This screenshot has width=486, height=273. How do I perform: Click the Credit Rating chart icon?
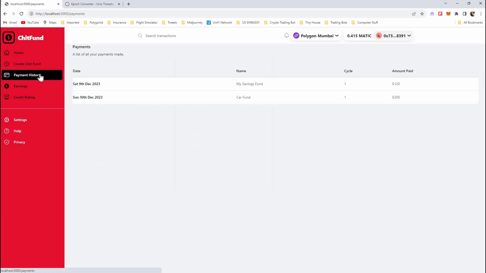click(x=7, y=97)
